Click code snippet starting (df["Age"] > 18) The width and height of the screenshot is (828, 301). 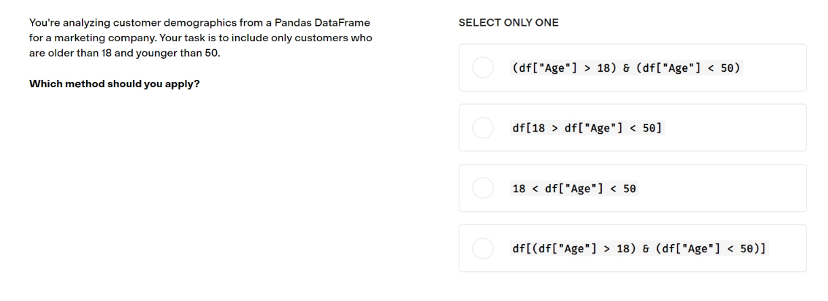[x=628, y=68]
